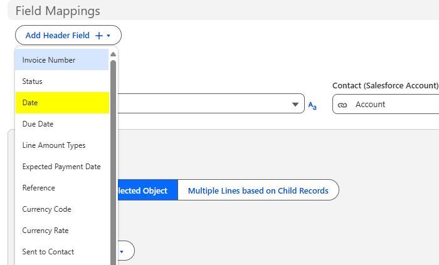Click the Contact (Salesforce Account) label
This screenshot has height=265, width=439.
(x=385, y=86)
